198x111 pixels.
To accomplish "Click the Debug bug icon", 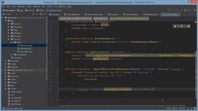I will click(177, 10).
